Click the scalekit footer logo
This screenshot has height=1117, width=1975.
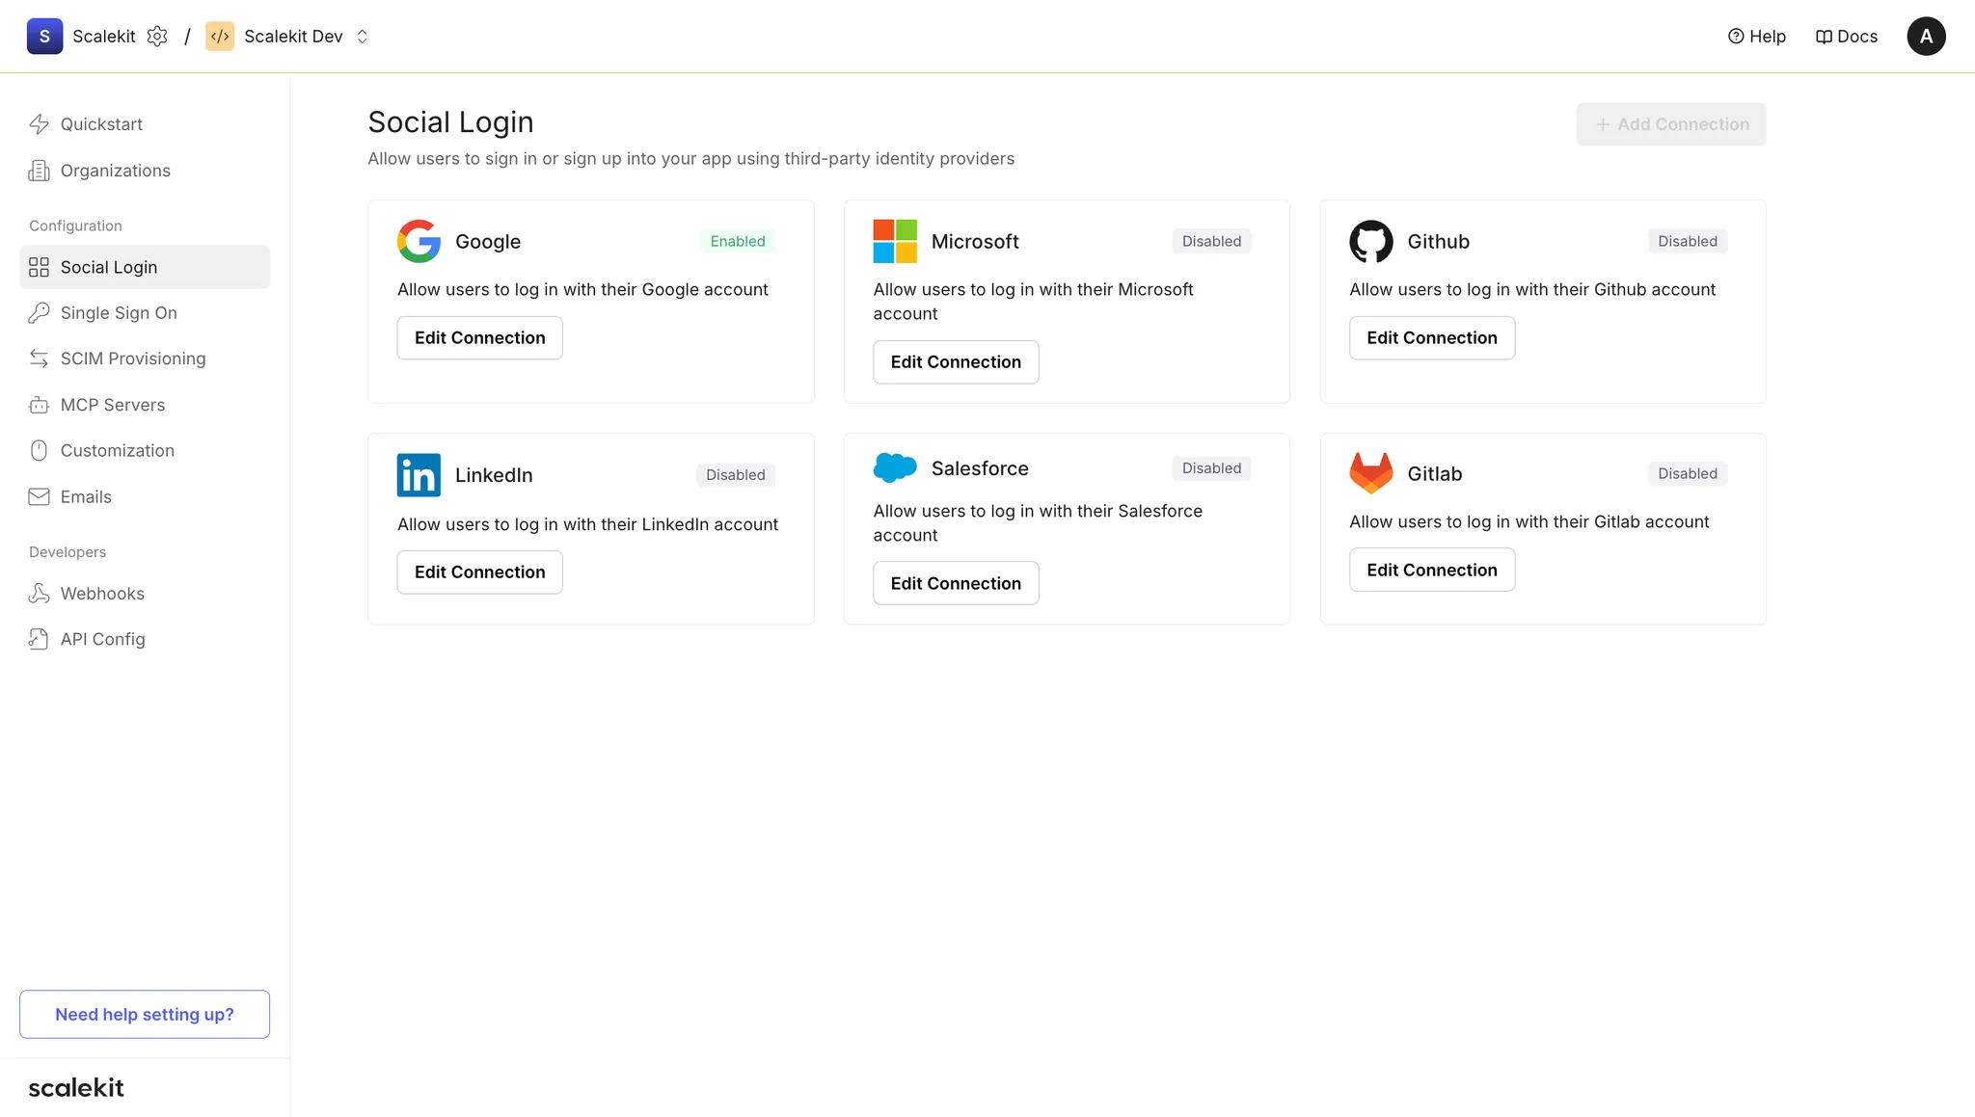pyautogui.click(x=76, y=1088)
